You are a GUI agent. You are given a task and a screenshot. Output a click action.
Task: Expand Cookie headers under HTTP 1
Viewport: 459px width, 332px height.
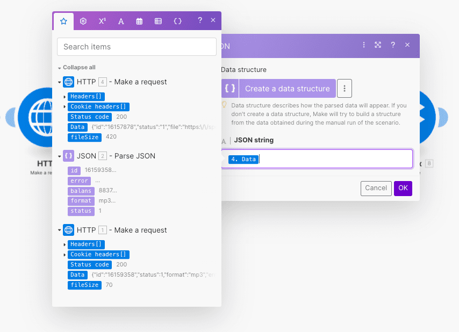click(x=64, y=255)
